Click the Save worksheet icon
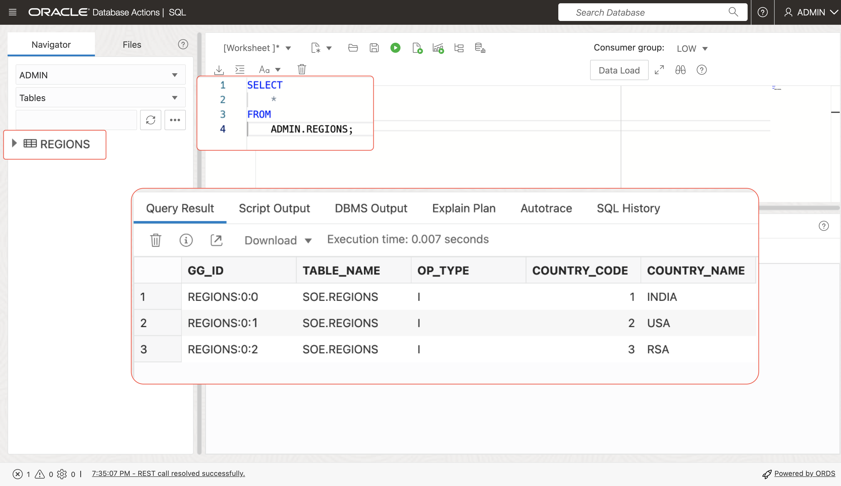The image size is (841, 486). [374, 48]
